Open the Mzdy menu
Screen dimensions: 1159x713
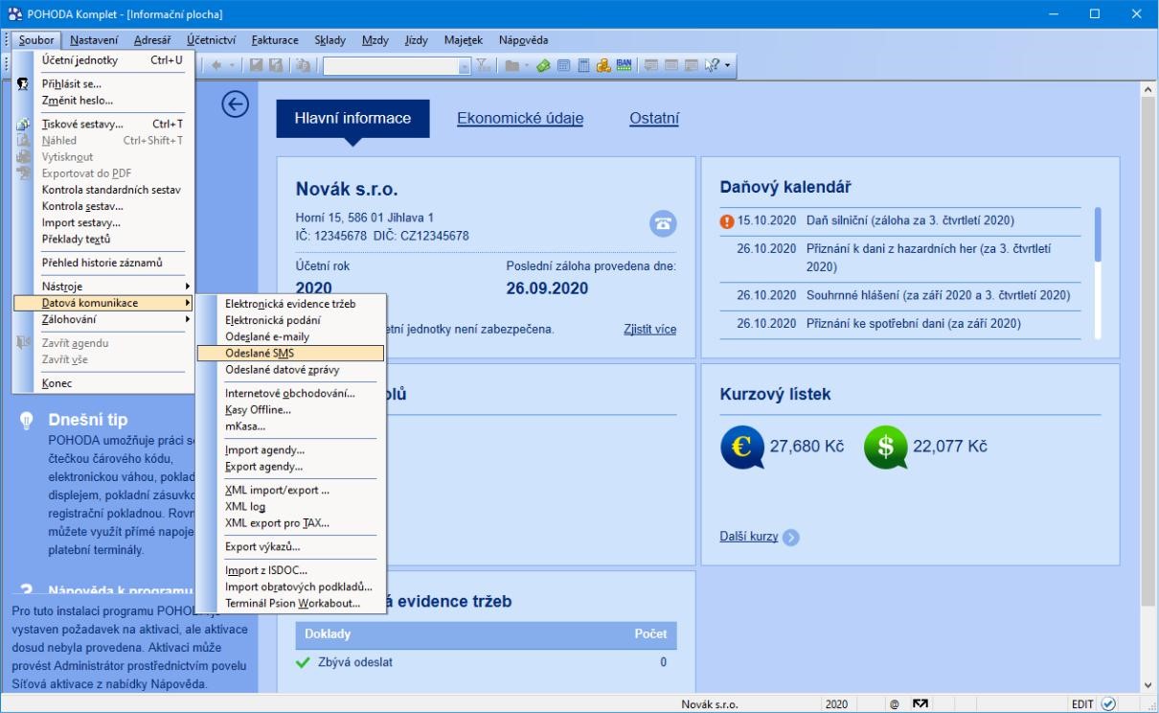point(375,40)
